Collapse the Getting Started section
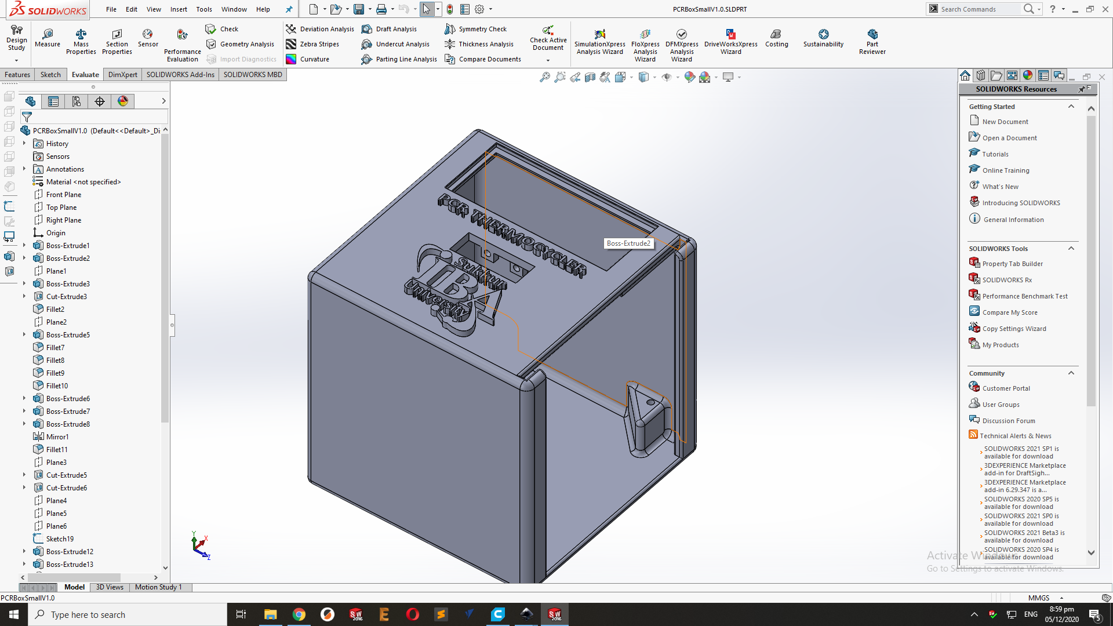Viewport: 1113px width, 626px height. tap(1071, 107)
